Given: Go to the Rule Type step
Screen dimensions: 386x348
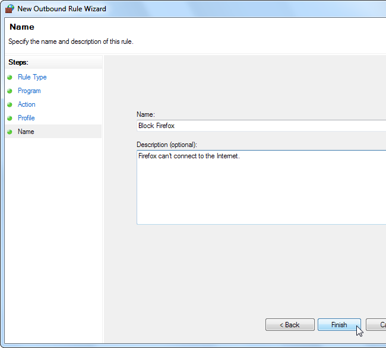Looking at the screenshot, I should 32,77.
